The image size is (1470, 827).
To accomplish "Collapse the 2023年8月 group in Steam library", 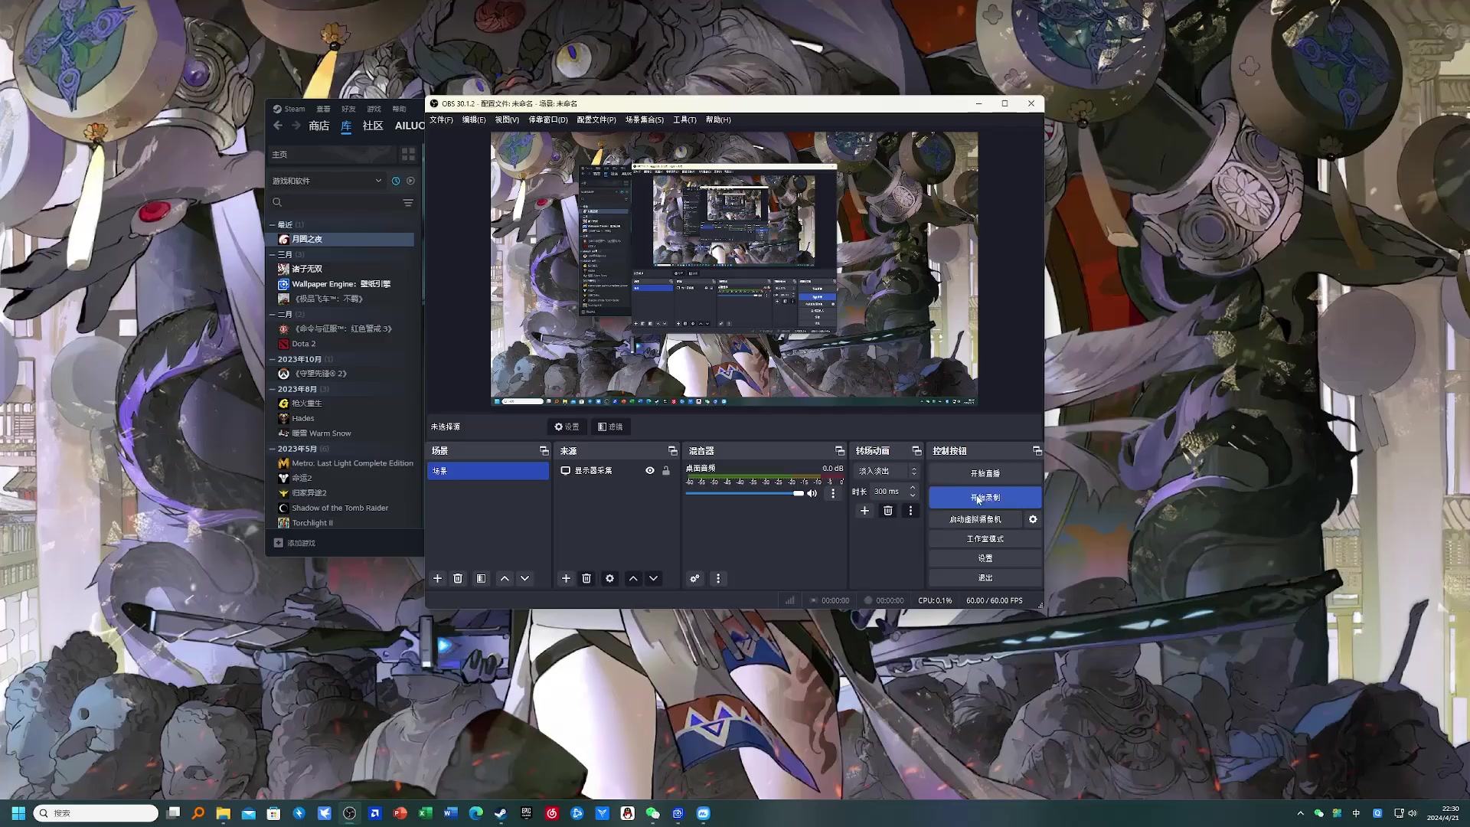I will 272,389.
